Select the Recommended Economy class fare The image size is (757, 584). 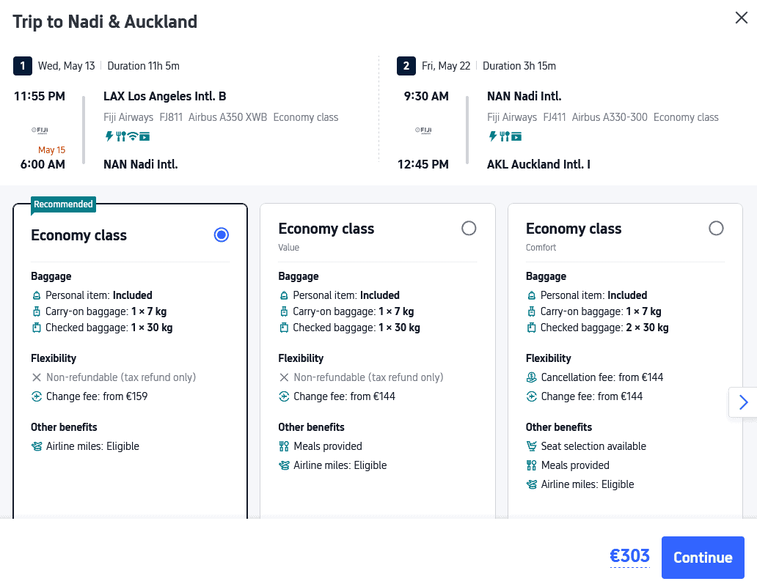pos(222,234)
